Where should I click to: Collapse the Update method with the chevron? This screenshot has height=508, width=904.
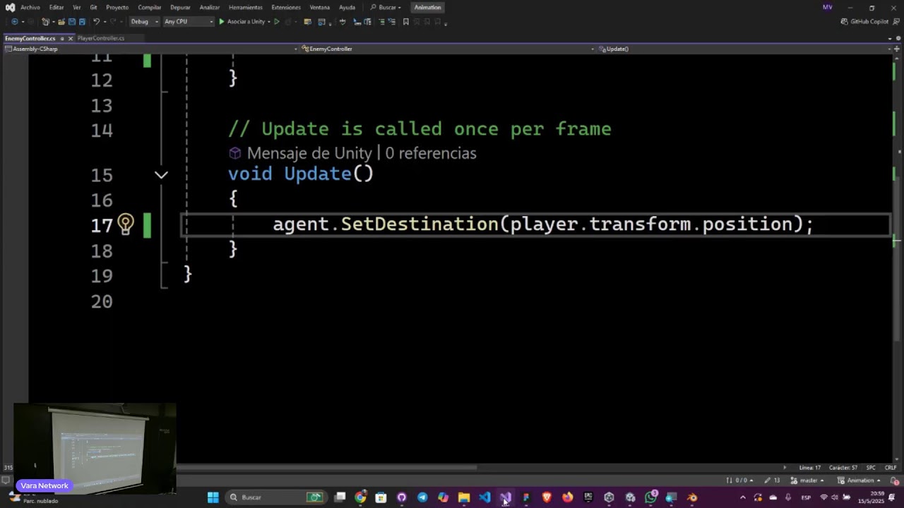[x=161, y=175]
